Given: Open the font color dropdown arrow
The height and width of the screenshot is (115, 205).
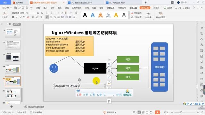Looking at the screenshot, I should [x=30, y=17].
